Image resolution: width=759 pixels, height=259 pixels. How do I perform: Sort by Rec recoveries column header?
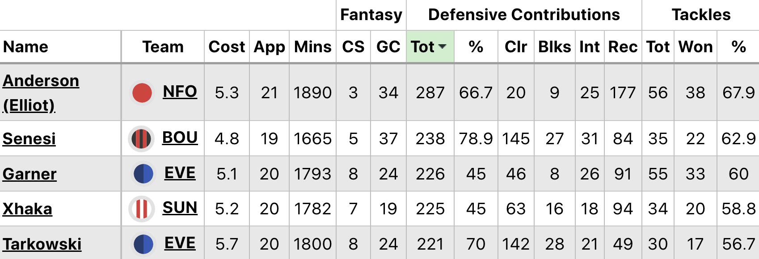coord(623,47)
